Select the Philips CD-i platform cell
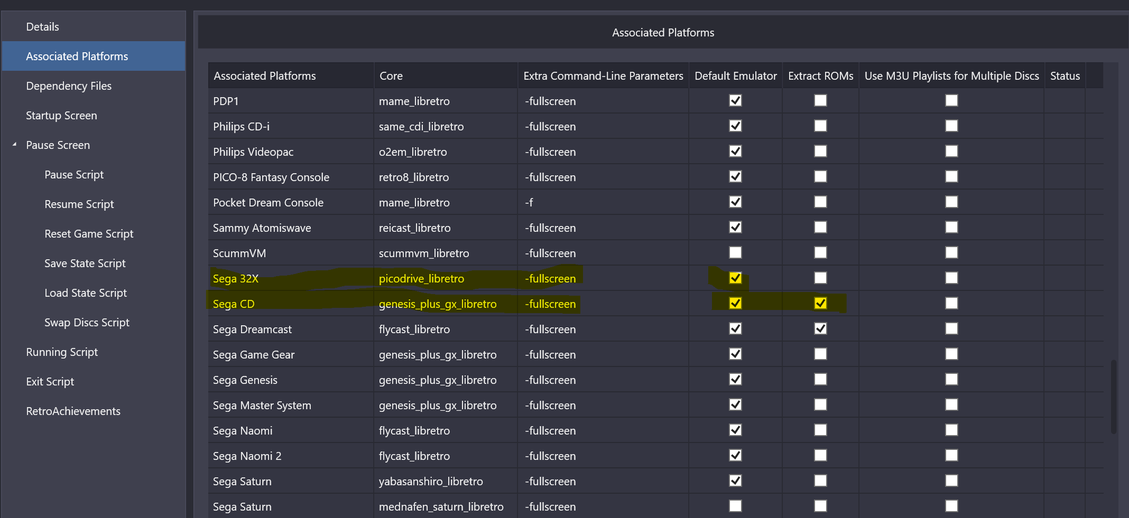Image resolution: width=1129 pixels, height=518 pixels. click(x=291, y=126)
